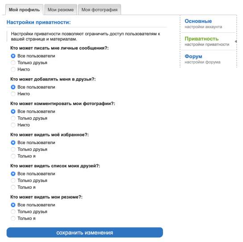Select Только я for resume visibility
The height and width of the screenshot is (242, 243).
click(x=13, y=218)
